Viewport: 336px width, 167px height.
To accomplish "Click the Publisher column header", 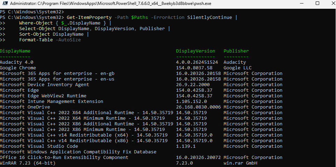I will [236, 51].
